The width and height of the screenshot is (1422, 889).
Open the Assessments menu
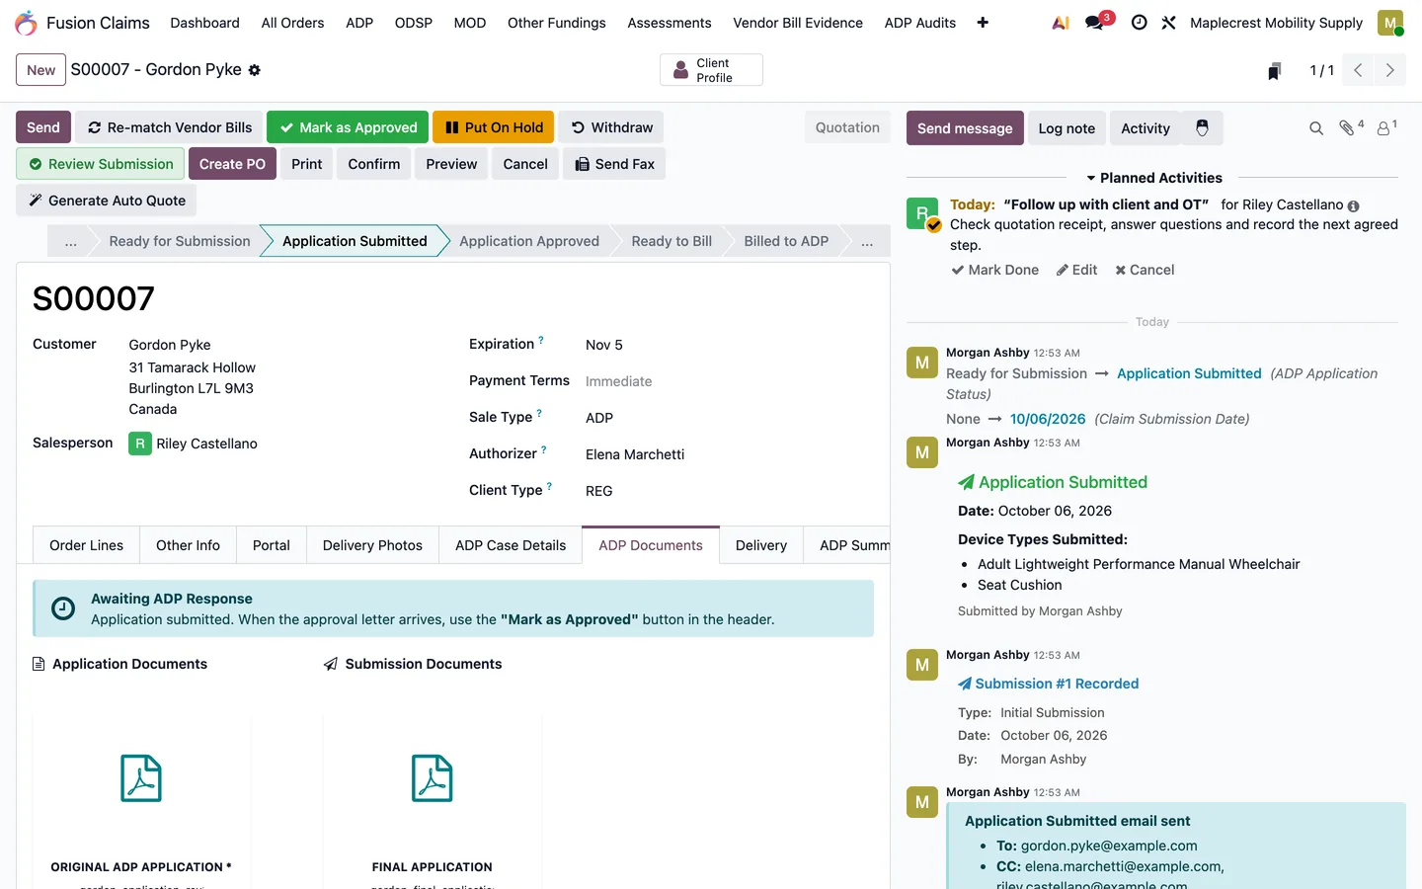click(670, 23)
